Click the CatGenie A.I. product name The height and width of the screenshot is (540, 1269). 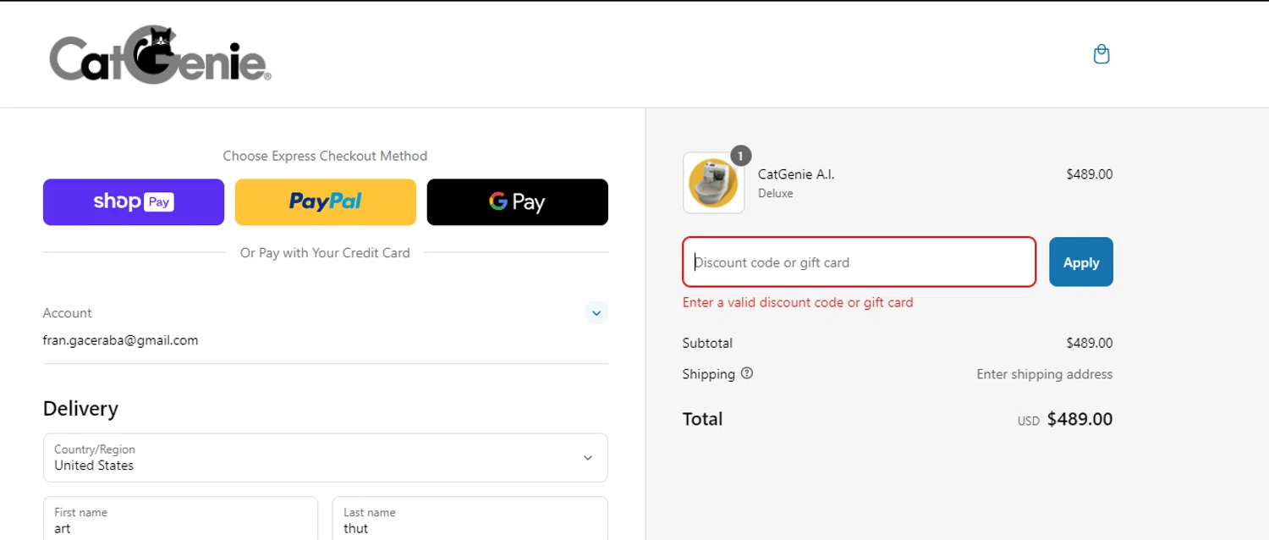tap(796, 174)
